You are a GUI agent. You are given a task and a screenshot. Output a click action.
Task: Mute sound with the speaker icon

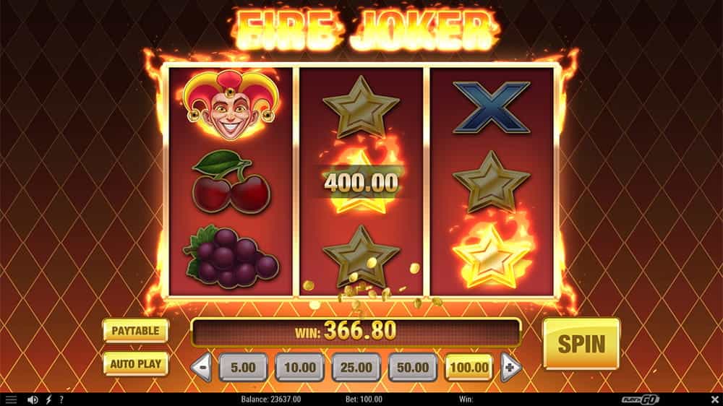click(x=33, y=399)
